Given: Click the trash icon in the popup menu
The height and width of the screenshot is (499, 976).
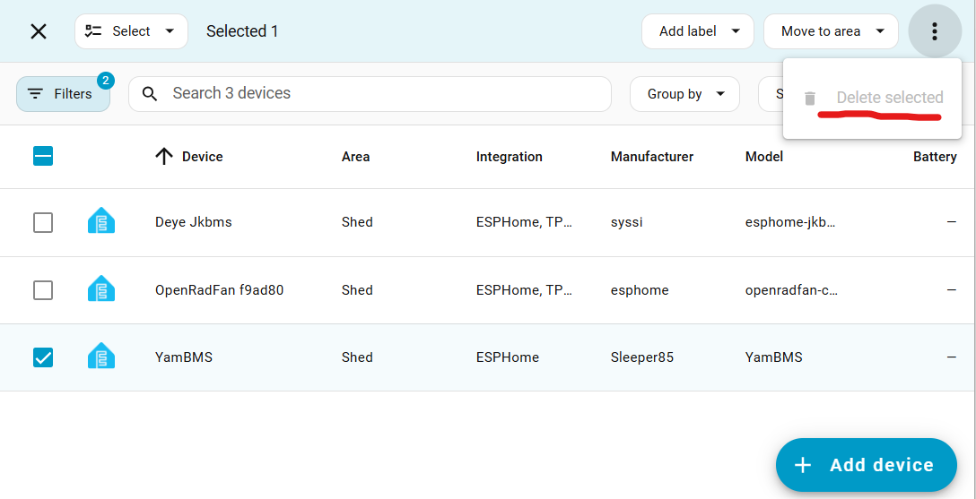Looking at the screenshot, I should click(x=810, y=99).
